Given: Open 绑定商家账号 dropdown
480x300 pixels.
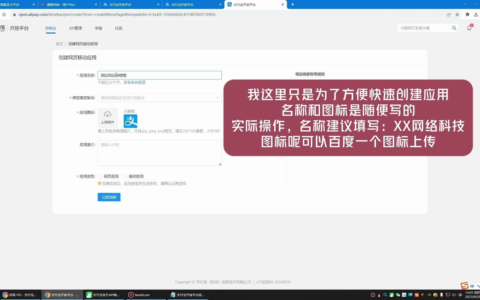Looking at the screenshot, I should (159, 98).
